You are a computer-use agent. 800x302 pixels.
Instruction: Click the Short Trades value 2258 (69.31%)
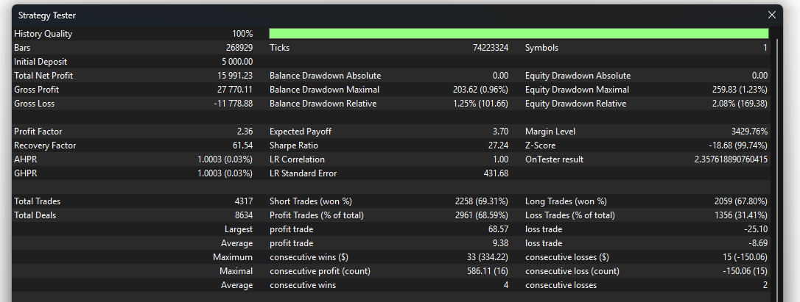pos(482,201)
